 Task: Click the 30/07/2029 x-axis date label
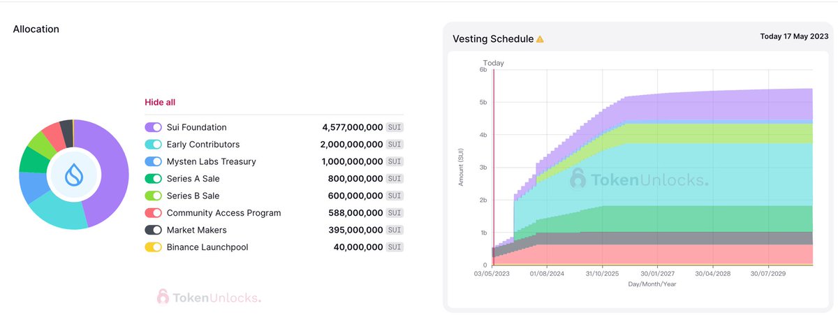coord(769,274)
